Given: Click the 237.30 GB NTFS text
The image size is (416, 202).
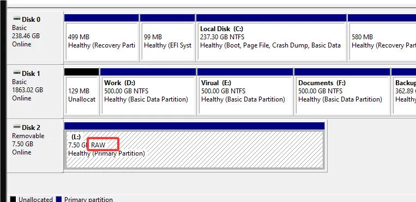Looking at the screenshot, I should (x=222, y=37).
